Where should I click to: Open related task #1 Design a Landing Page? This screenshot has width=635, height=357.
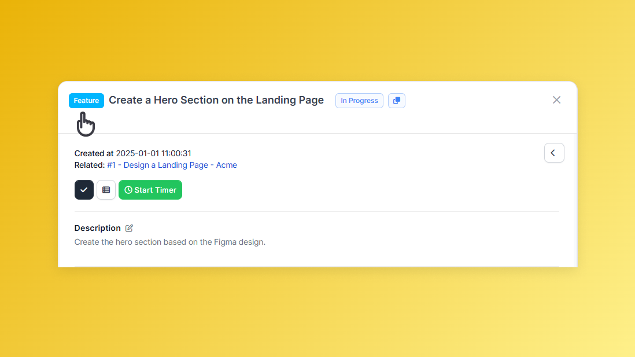click(x=157, y=165)
